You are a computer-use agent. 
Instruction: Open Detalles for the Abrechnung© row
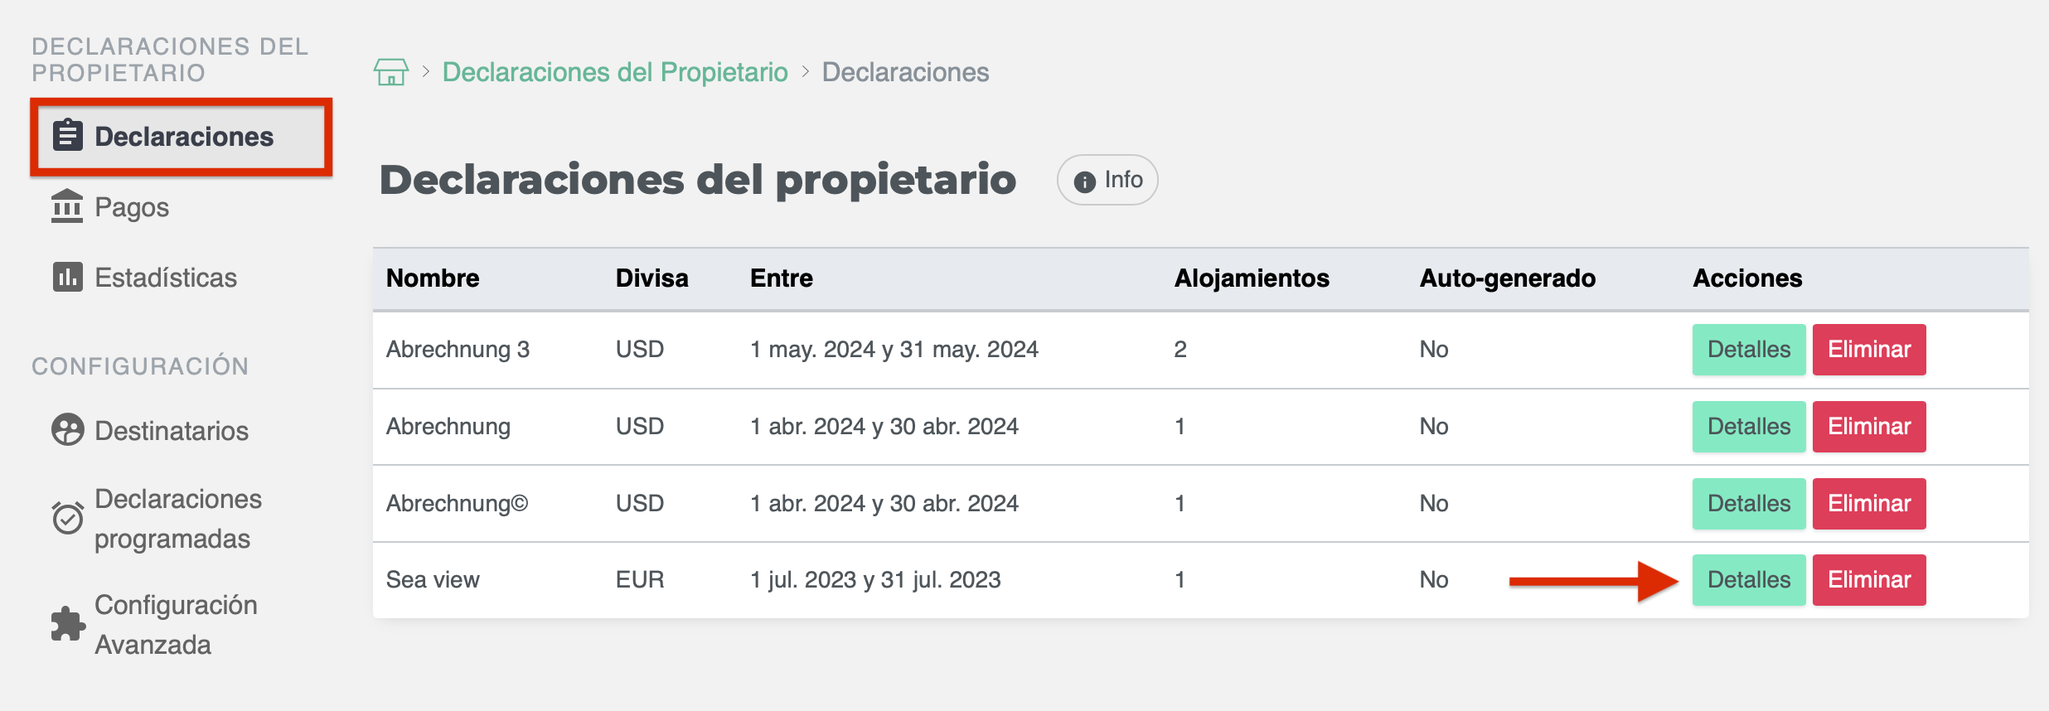1749,503
